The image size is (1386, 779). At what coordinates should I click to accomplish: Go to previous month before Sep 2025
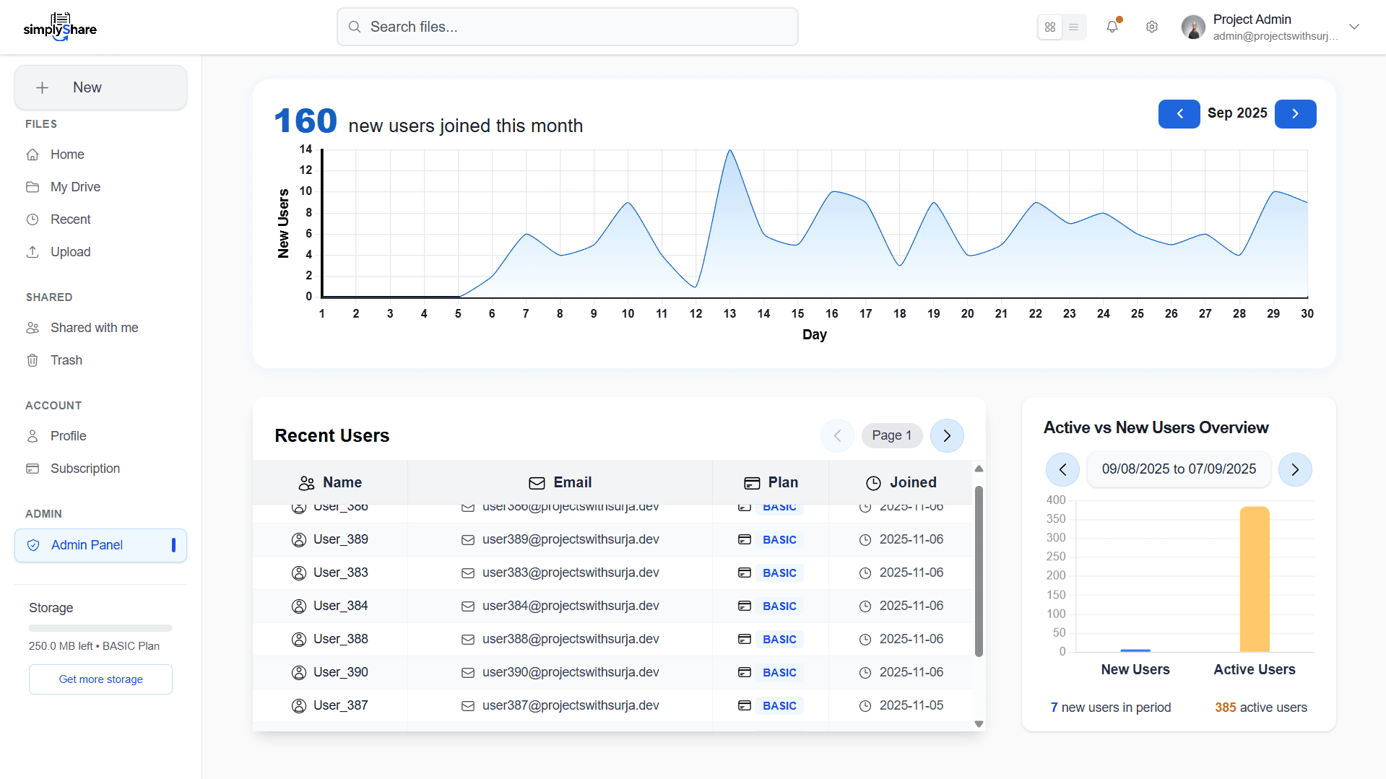click(1179, 114)
